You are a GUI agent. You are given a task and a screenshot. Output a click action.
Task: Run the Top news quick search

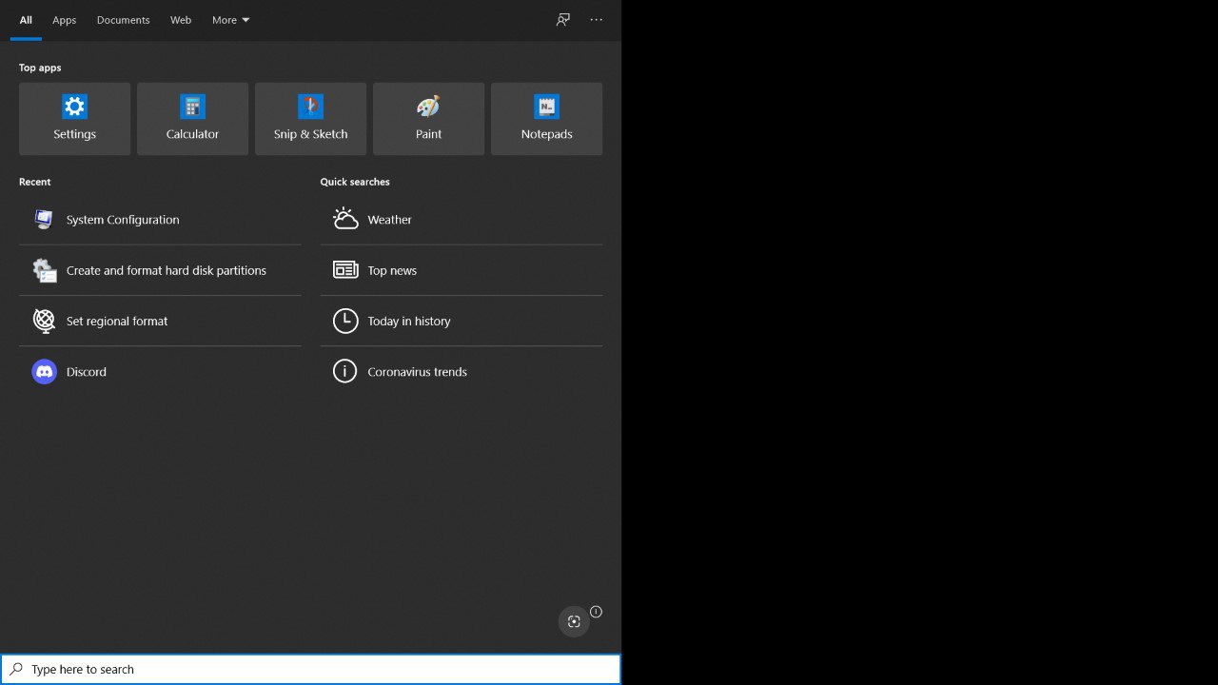462,270
